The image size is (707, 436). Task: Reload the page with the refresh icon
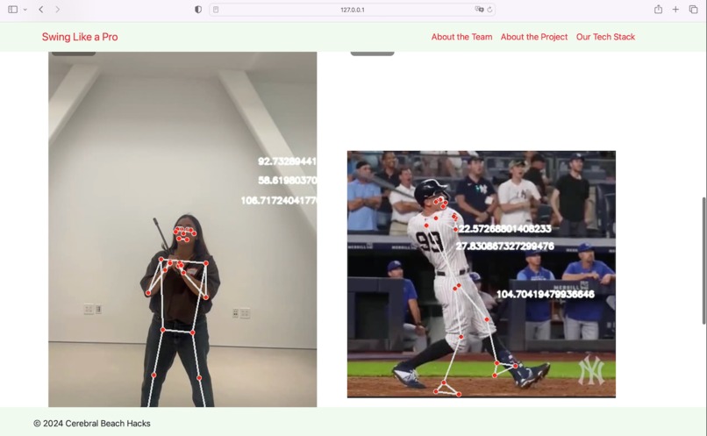coord(489,10)
